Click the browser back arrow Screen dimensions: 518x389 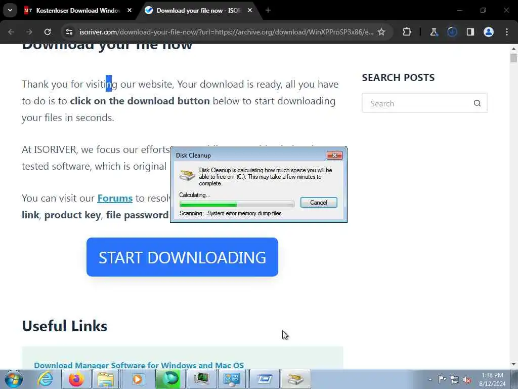pyautogui.click(x=11, y=32)
